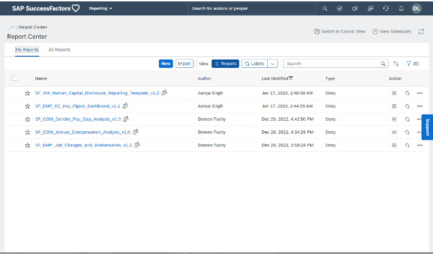
Task: Open the sort icon in the toolbar
Action: tap(396, 64)
